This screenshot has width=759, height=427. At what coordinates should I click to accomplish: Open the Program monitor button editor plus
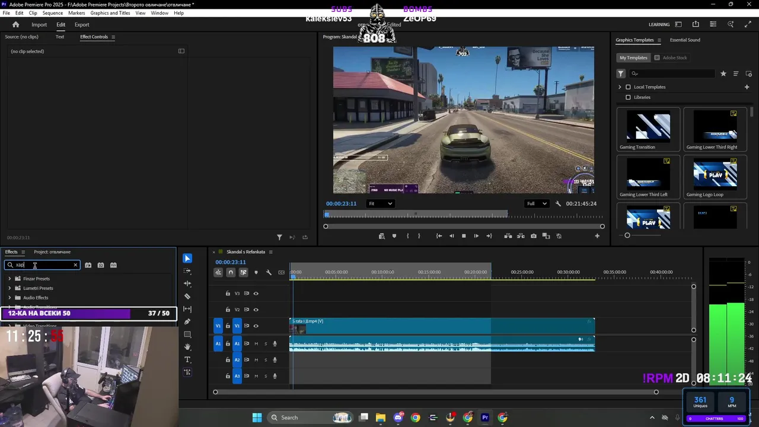pyautogui.click(x=597, y=236)
